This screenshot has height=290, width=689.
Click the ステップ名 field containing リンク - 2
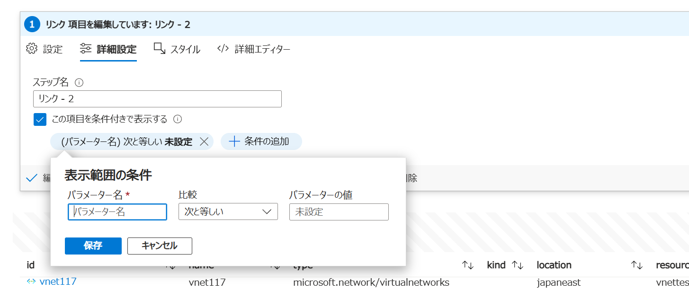point(157,99)
